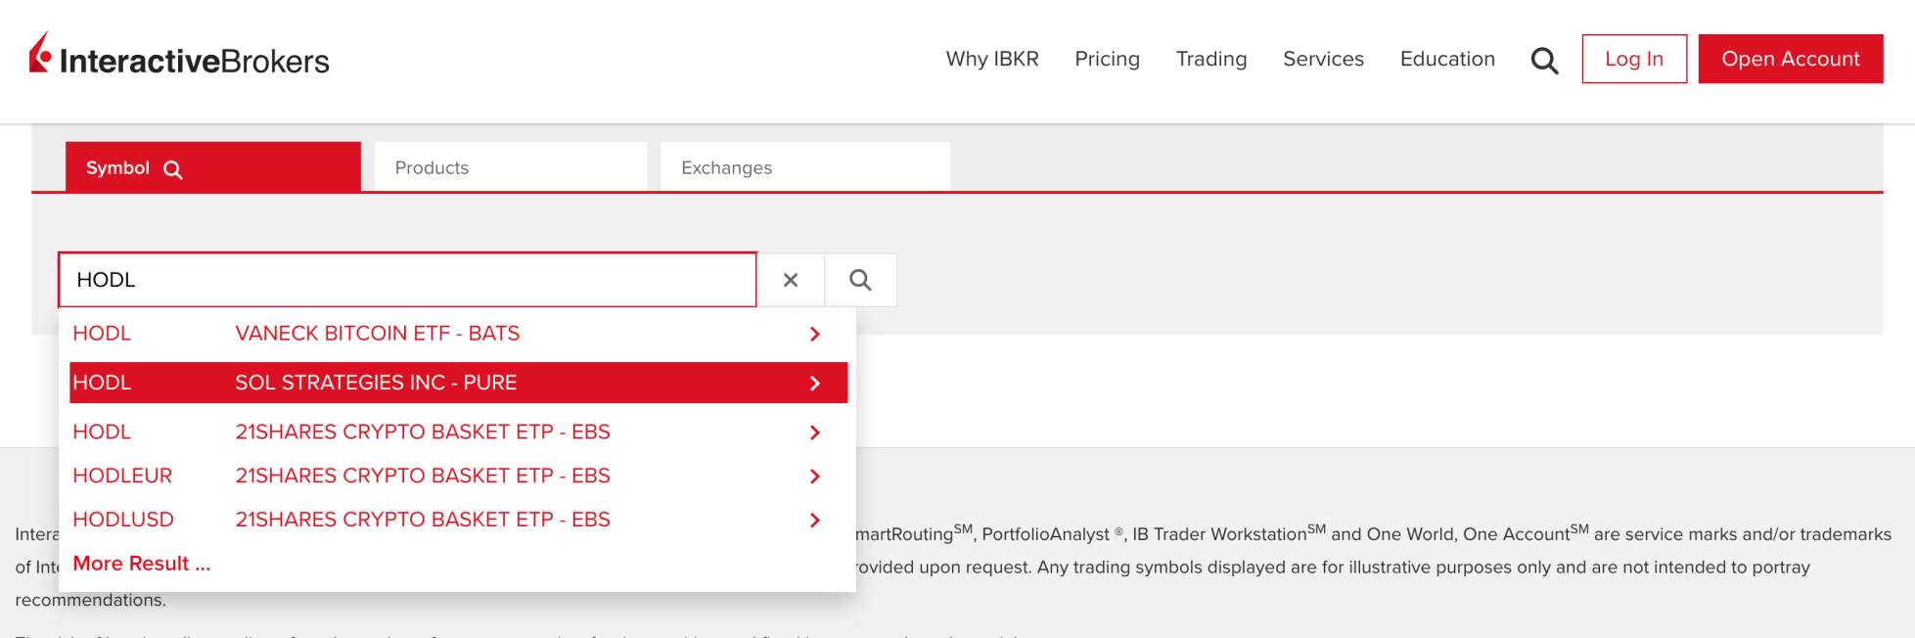Clear the HODL search field with X
This screenshot has height=638, width=1915.
tap(791, 280)
